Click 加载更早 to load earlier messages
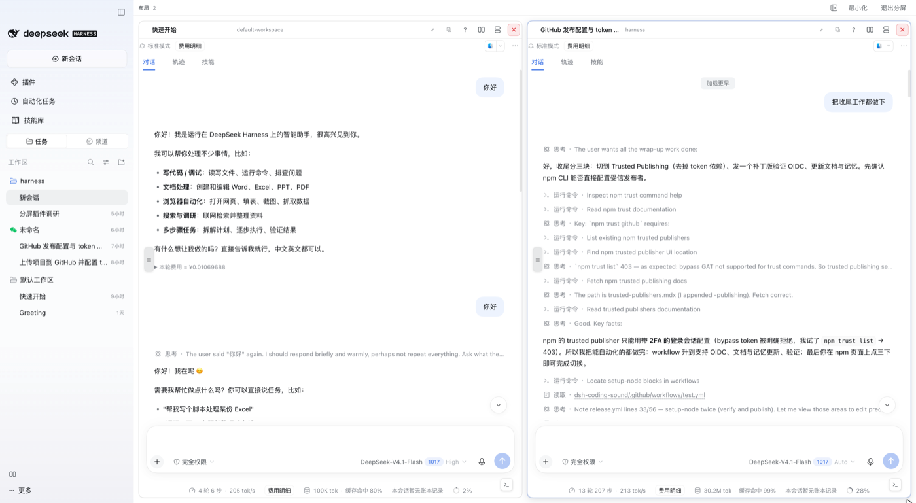The height and width of the screenshot is (503, 916). (x=718, y=83)
